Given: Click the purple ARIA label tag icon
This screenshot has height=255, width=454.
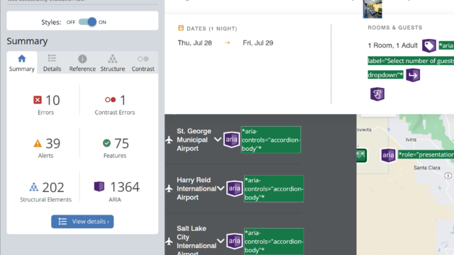Looking at the screenshot, I should (428, 45).
